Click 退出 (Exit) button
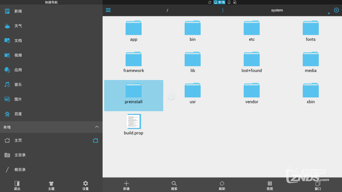Viewport: 342px width, 192px height. point(17,185)
